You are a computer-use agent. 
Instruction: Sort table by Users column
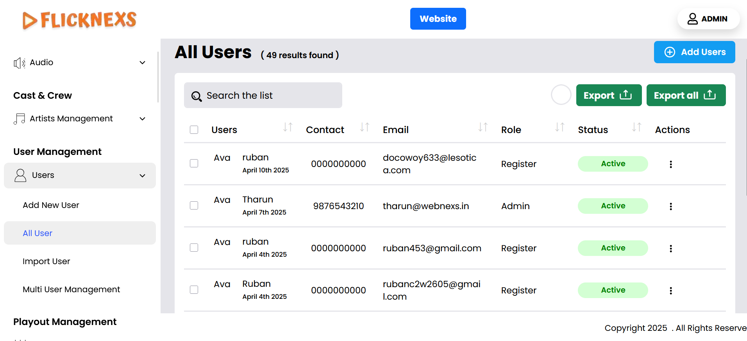[x=288, y=127]
